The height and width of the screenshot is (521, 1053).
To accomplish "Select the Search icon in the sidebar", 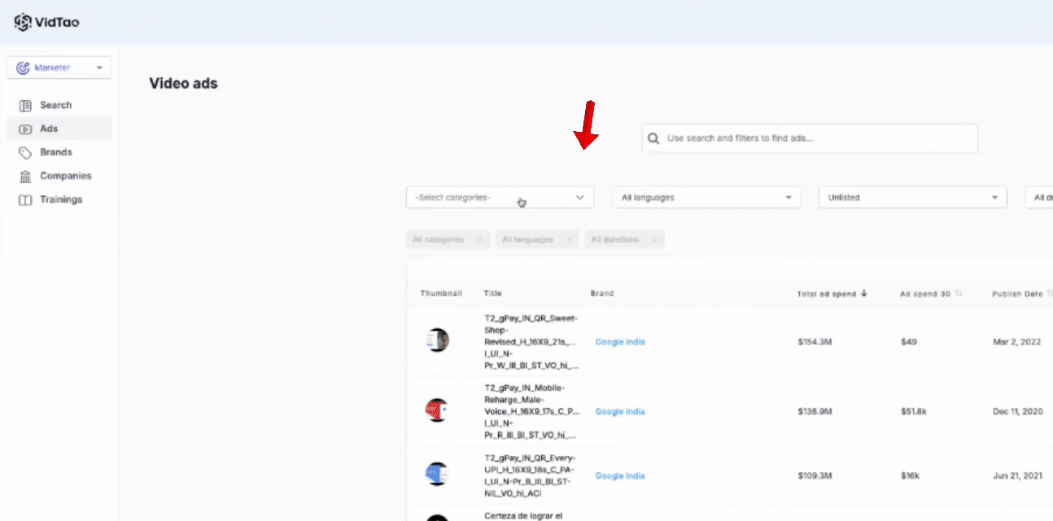I will point(27,104).
